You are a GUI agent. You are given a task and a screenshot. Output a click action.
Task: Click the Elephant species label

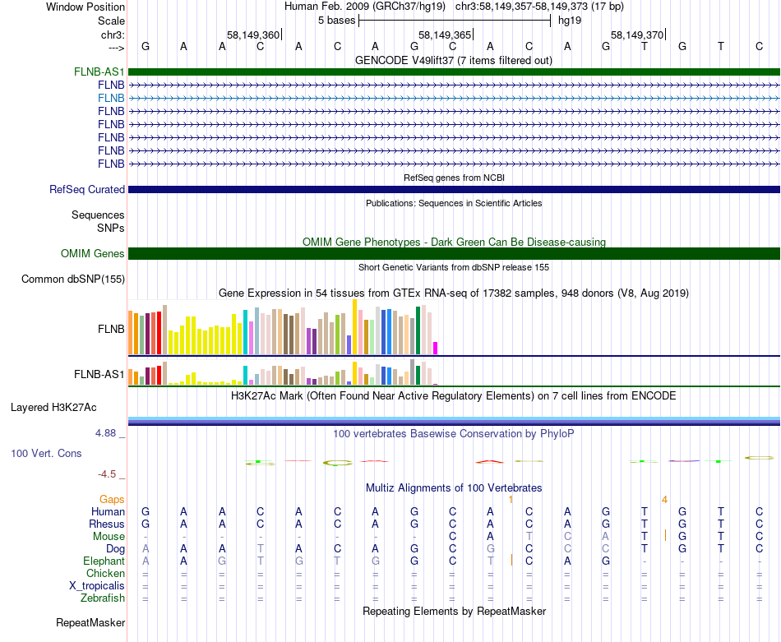coord(104,561)
